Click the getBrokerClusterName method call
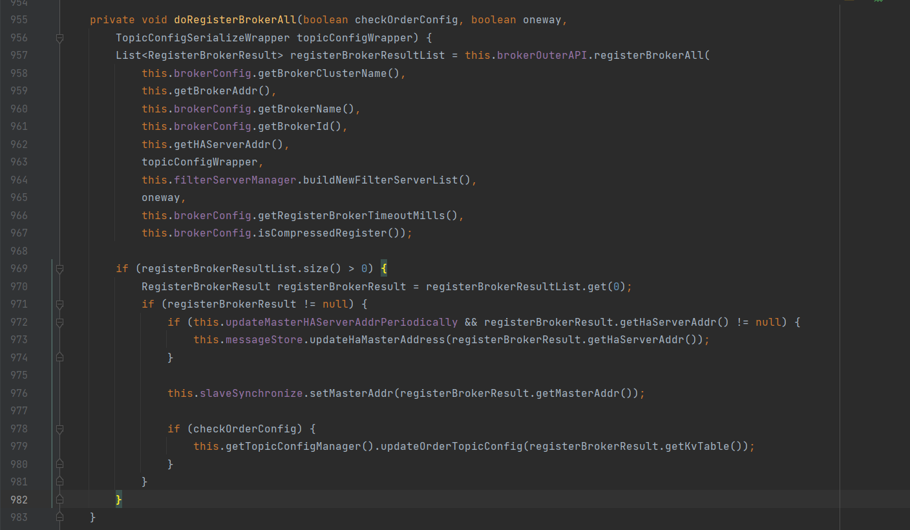The image size is (910, 530). point(322,73)
